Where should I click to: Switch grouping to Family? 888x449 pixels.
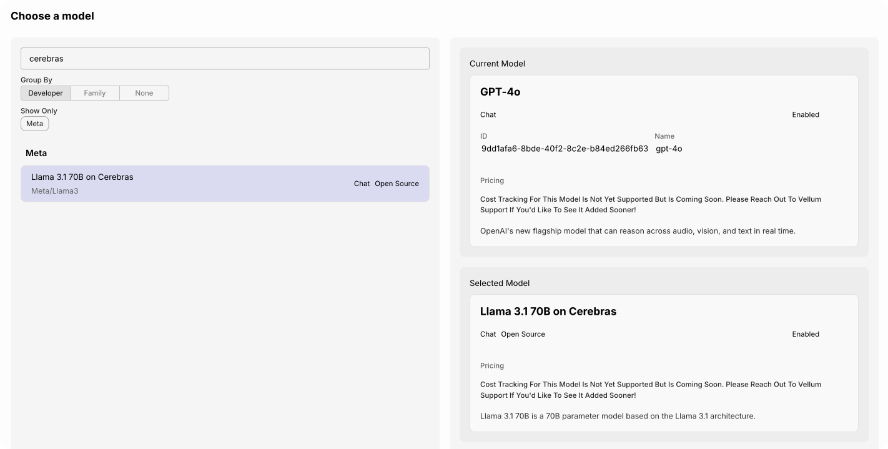pos(95,93)
